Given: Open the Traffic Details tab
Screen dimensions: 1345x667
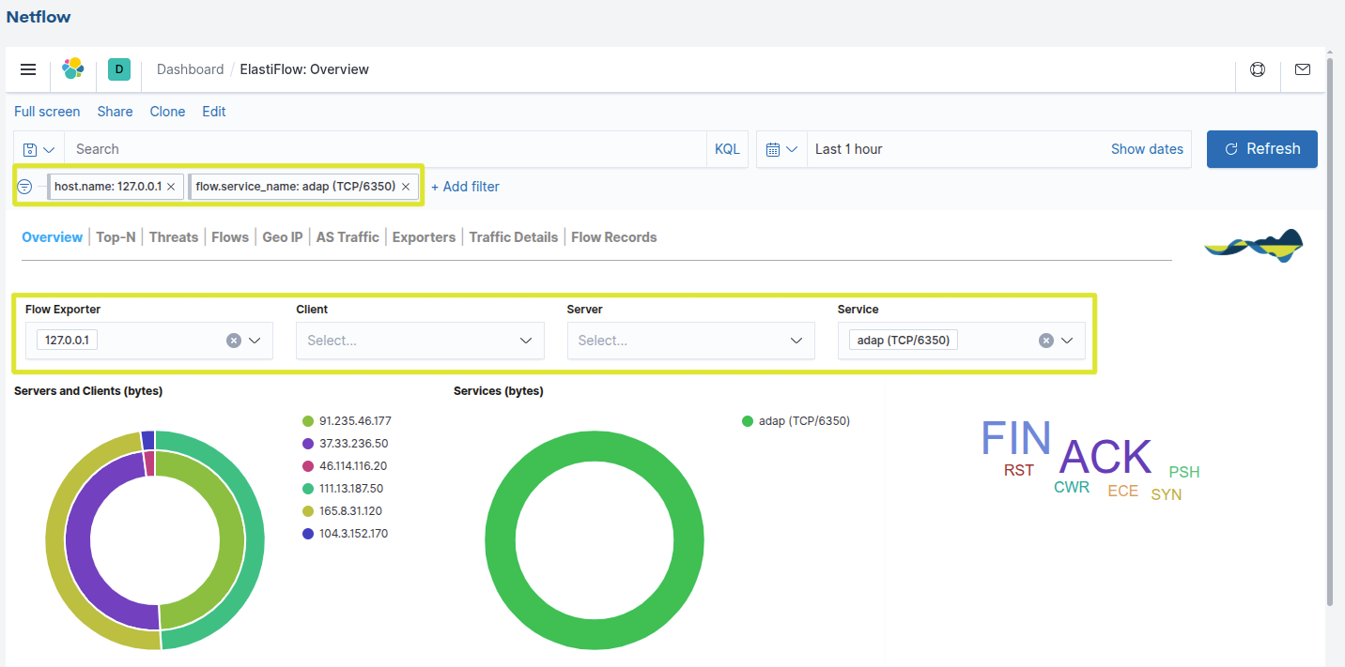Looking at the screenshot, I should tap(514, 237).
